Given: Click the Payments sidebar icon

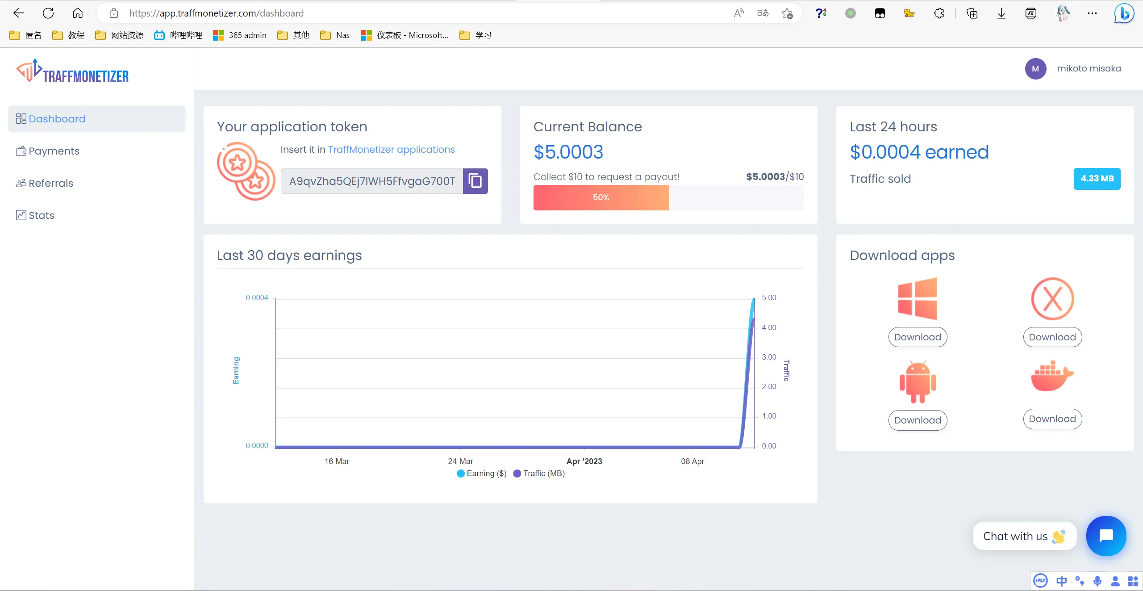Looking at the screenshot, I should click(x=21, y=150).
